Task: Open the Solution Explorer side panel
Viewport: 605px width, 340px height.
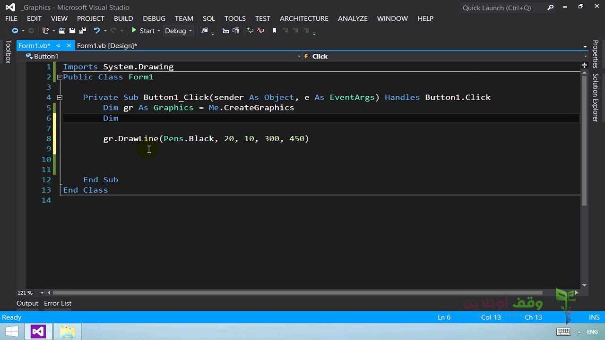Action: pos(596,97)
